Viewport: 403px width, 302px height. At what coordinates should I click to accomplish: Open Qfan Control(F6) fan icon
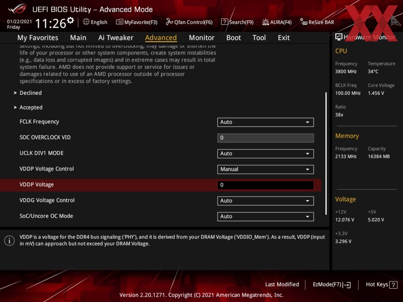(169, 22)
